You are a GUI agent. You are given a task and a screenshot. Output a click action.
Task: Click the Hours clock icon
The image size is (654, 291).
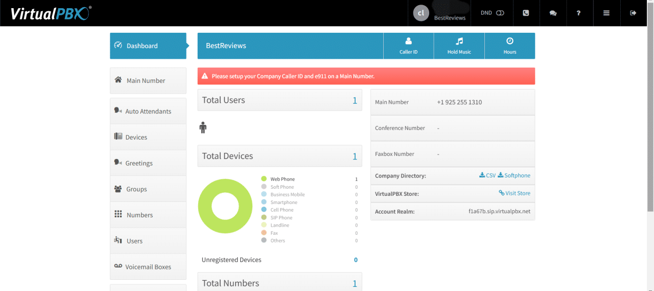[509, 41]
